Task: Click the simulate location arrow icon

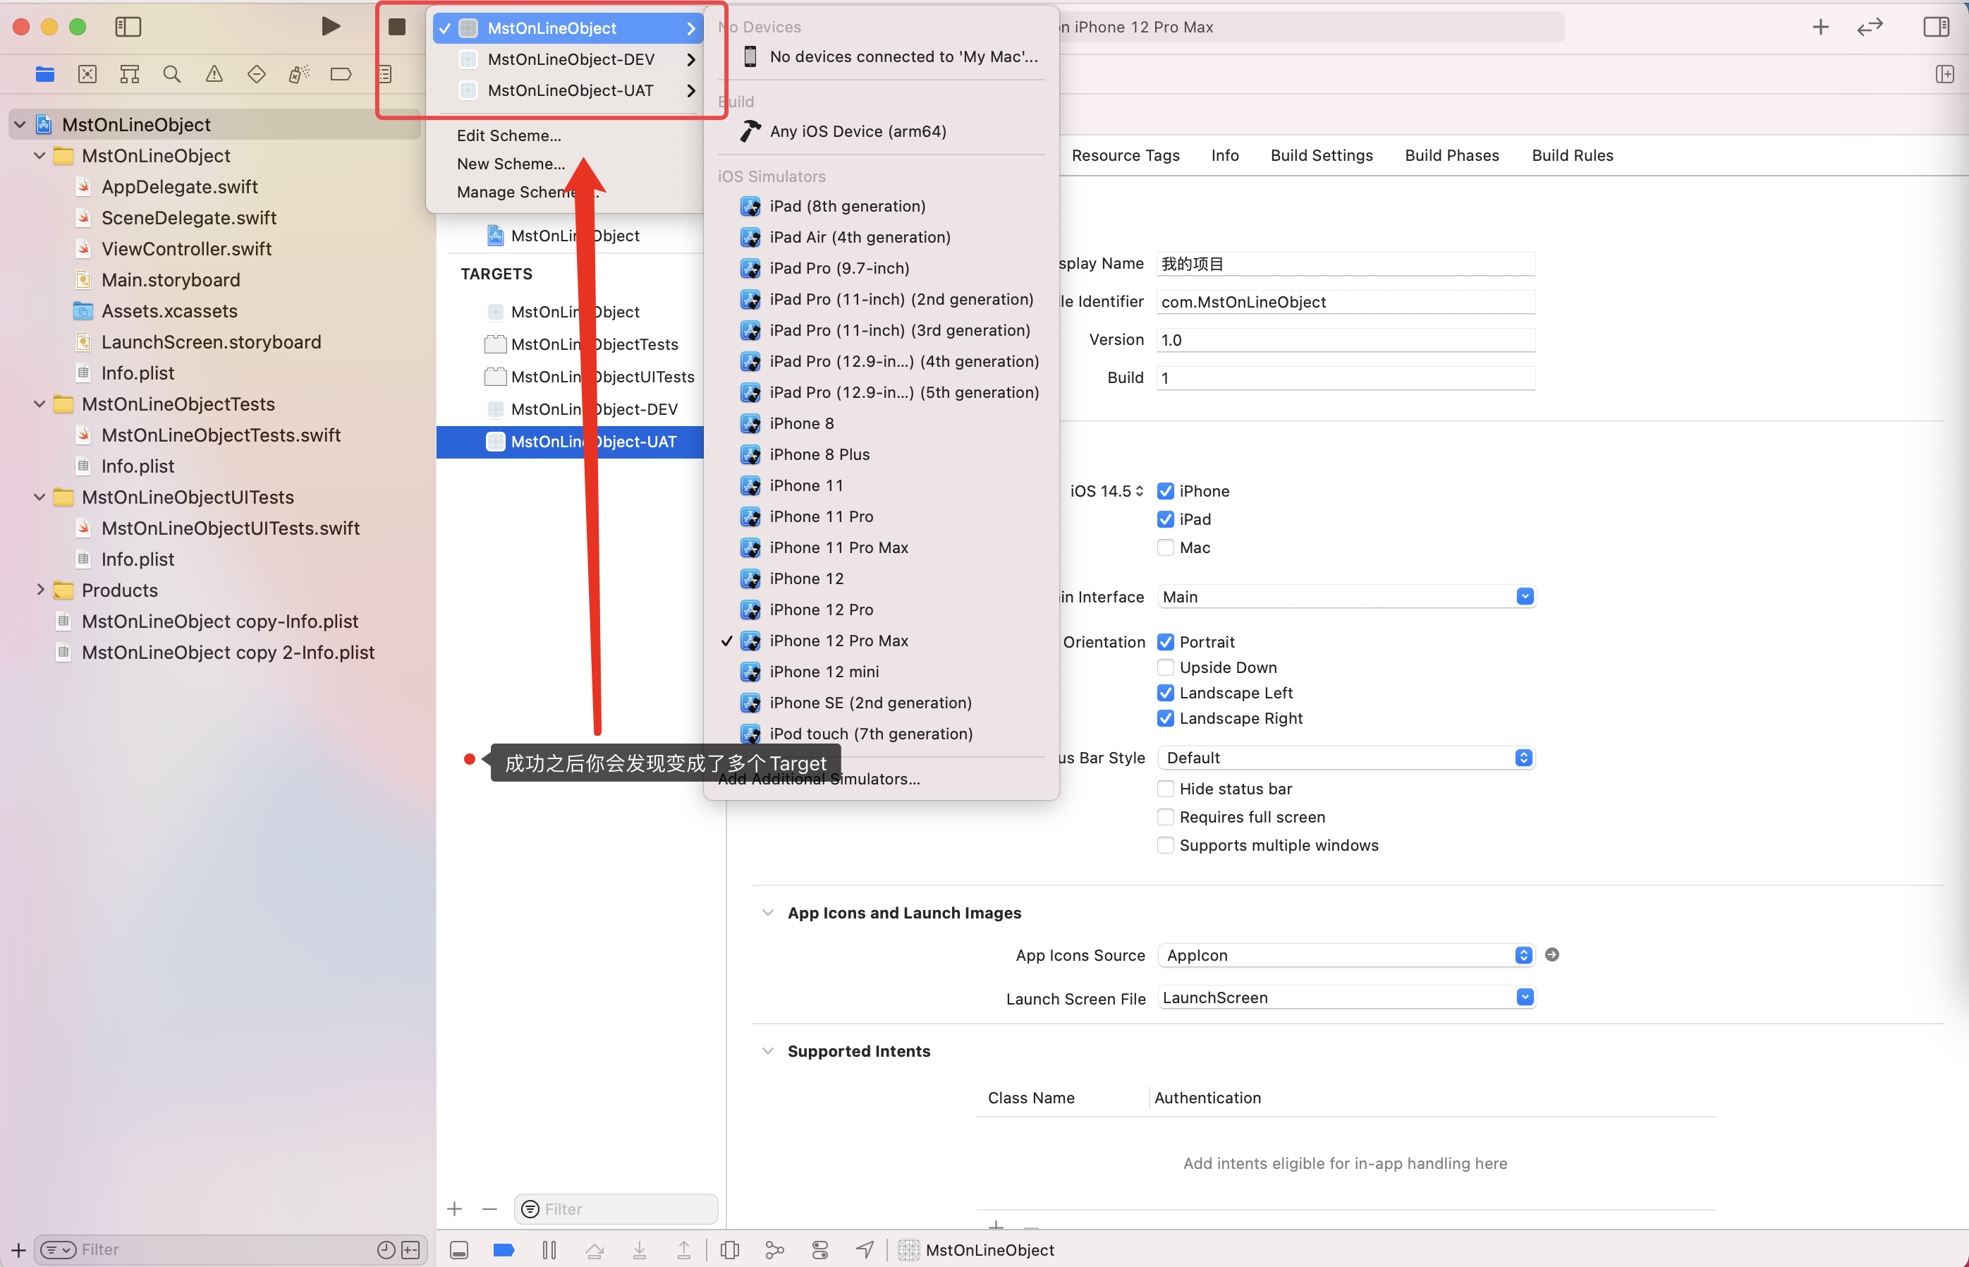Action: tap(865, 1251)
